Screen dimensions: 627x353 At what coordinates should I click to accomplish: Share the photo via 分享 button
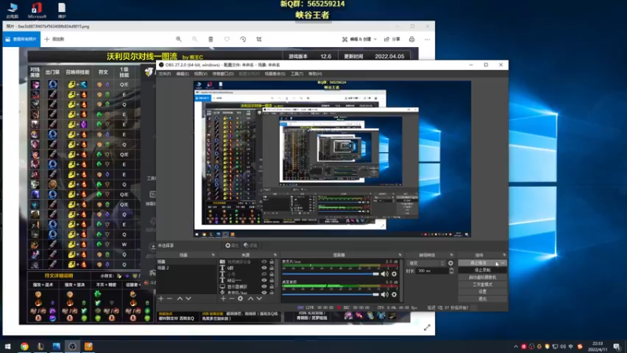[392, 39]
